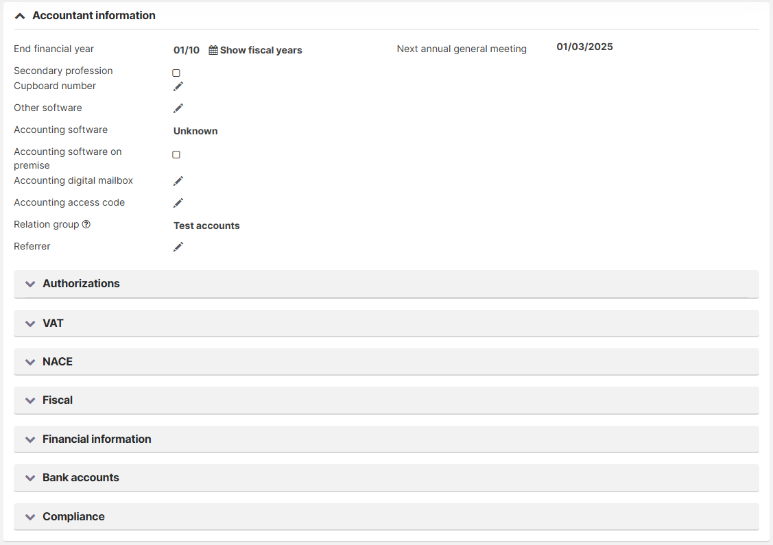Click the calendar icon beside Show fiscal years
This screenshot has width=773, height=545.
(x=213, y=50)
